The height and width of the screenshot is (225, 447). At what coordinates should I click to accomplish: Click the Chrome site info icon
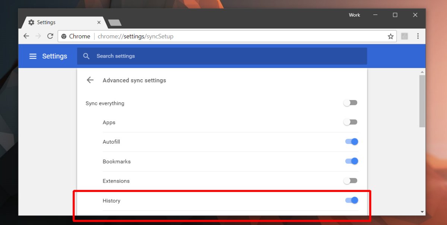click(64, 36)
